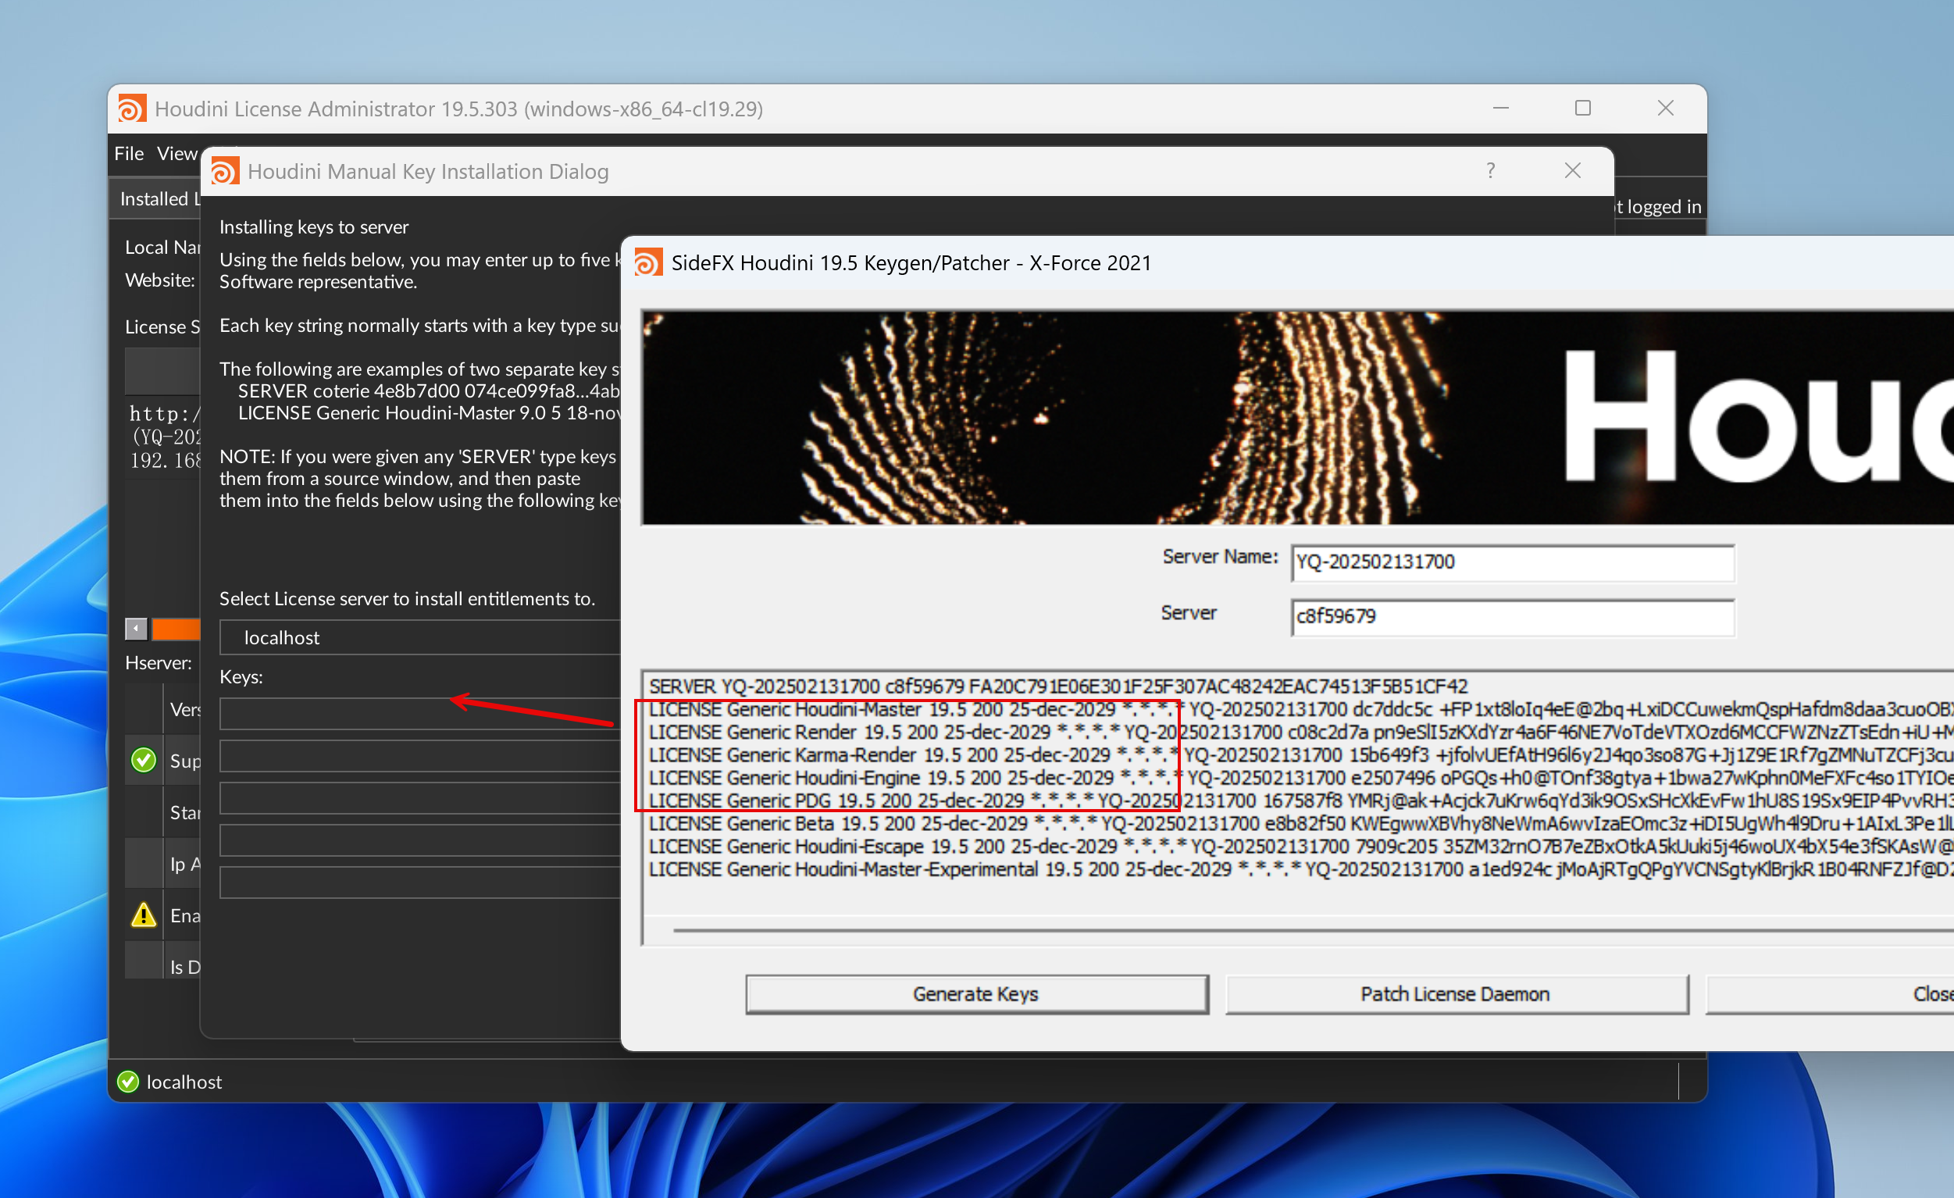Open the View menu
This screenshot has height=1198, width=1954.
176,154
